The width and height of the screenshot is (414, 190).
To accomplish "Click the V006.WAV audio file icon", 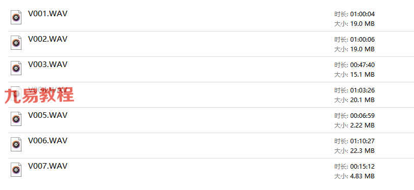I will (x=16, y=144).
